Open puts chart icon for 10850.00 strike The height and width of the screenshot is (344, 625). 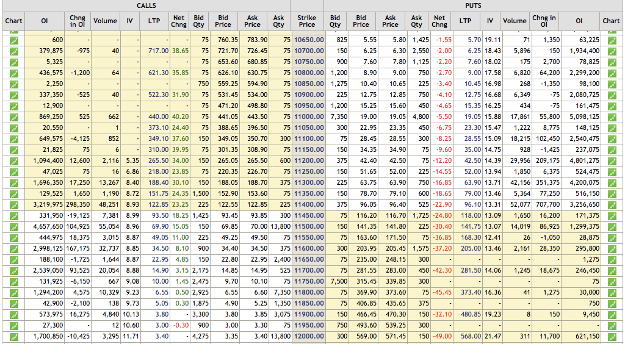(x=612, y=84)
